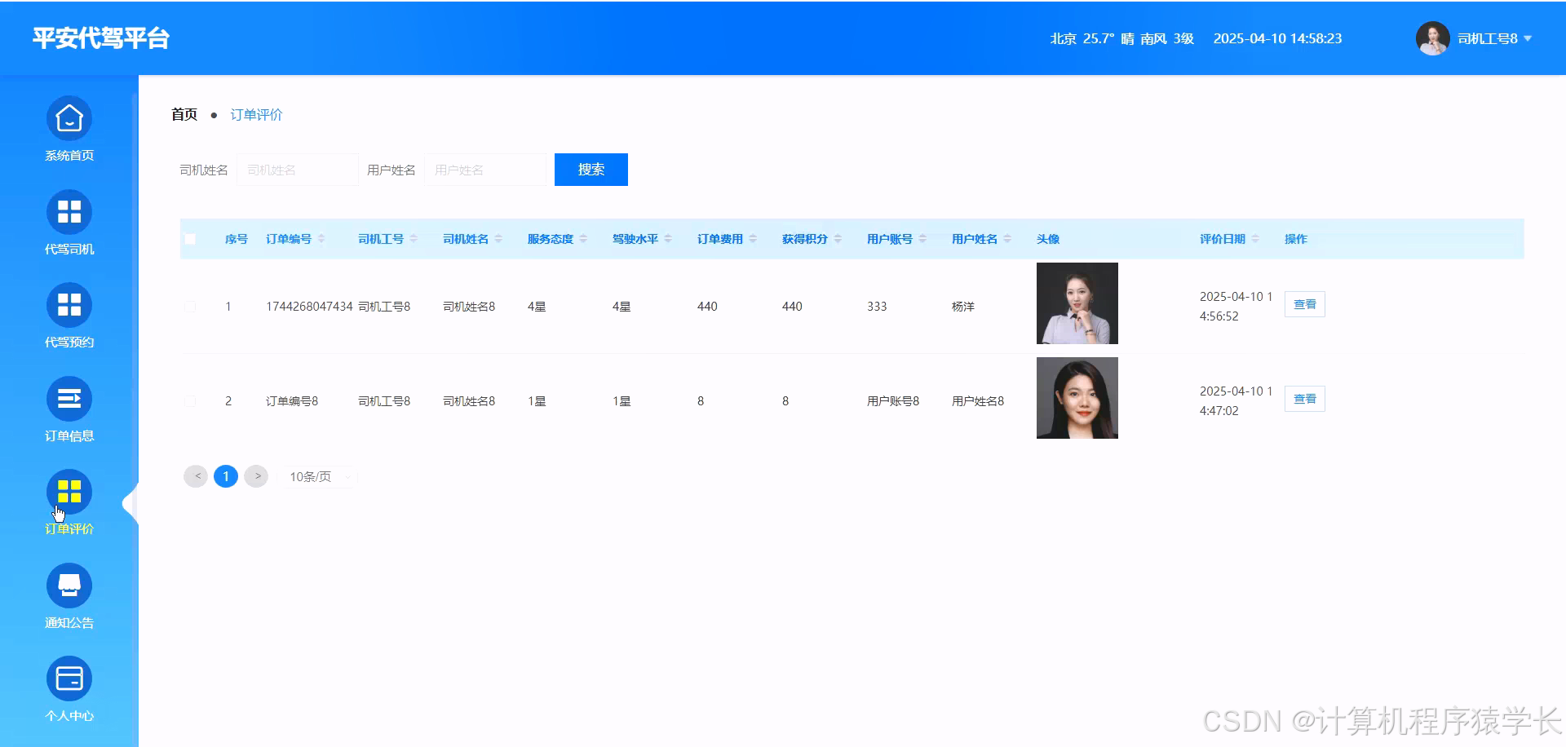Click the 用户账号8 cell

pos(893,401)
